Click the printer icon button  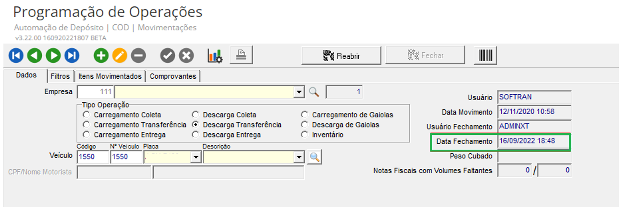coord(241,55)
